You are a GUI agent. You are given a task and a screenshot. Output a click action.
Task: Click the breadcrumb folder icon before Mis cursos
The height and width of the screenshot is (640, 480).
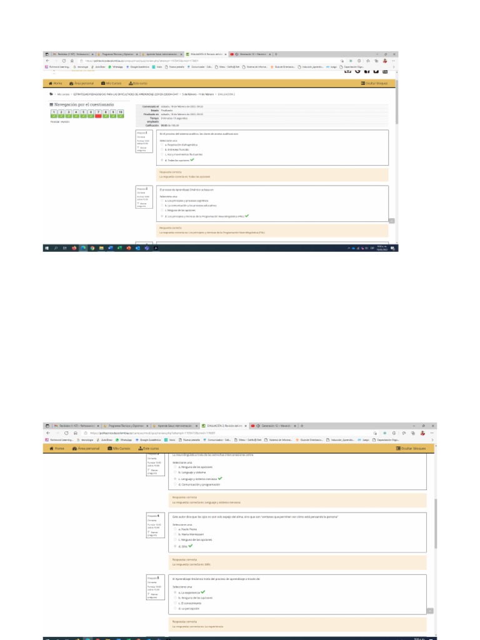coord(51,94)
